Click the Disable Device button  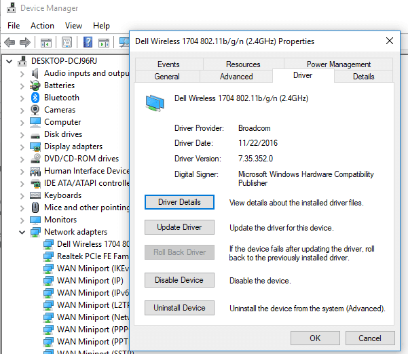point(179,280)
